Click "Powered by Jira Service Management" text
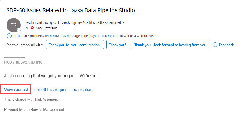Viewport: 245px width, 125px height. click(34, 110)
